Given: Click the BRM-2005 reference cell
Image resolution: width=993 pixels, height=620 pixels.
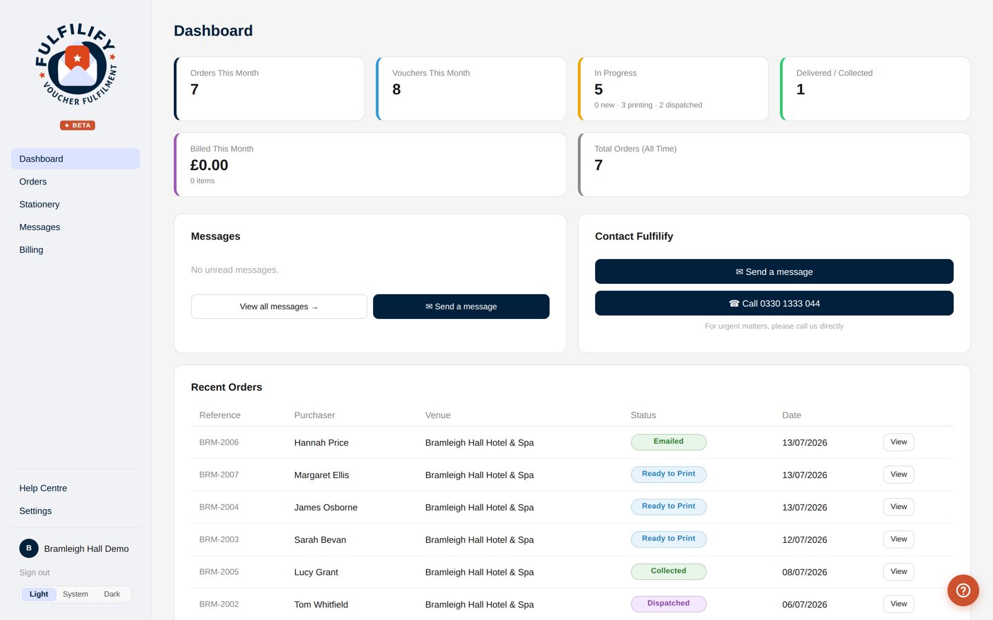Looking at the screenshot, I should (x=219, y=572).
